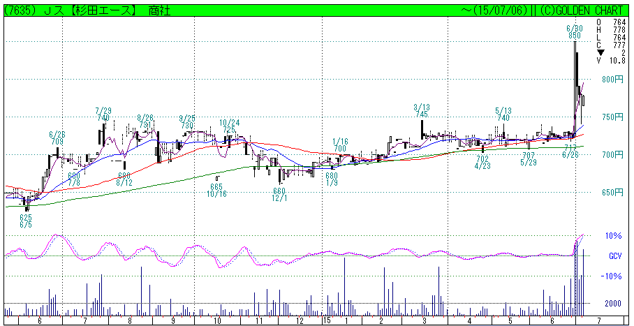Click the '680 7/8' low annotation
This screenshot has height=326, width=634.
click(74, 179)
